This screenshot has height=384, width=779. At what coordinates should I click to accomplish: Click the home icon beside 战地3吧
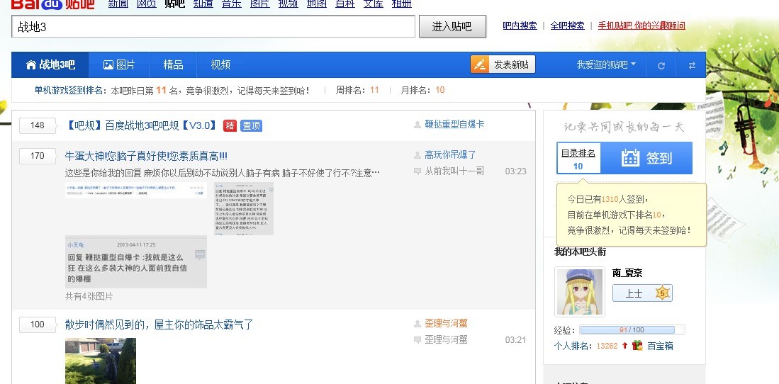[x=30, y=64]
